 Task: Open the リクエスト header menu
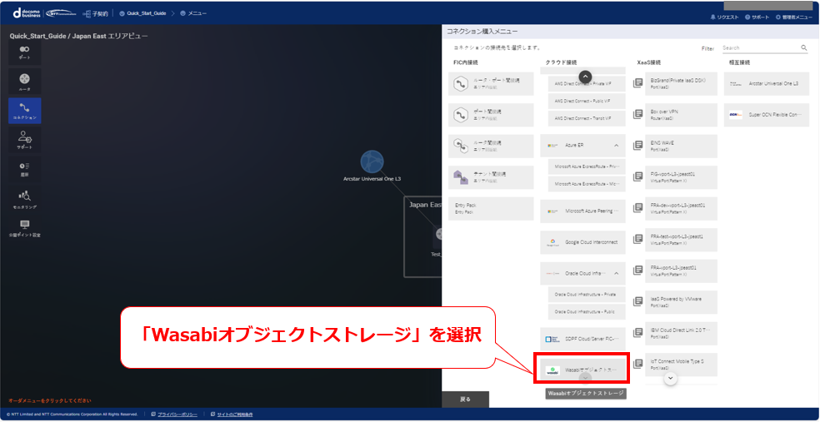(724, 17)
